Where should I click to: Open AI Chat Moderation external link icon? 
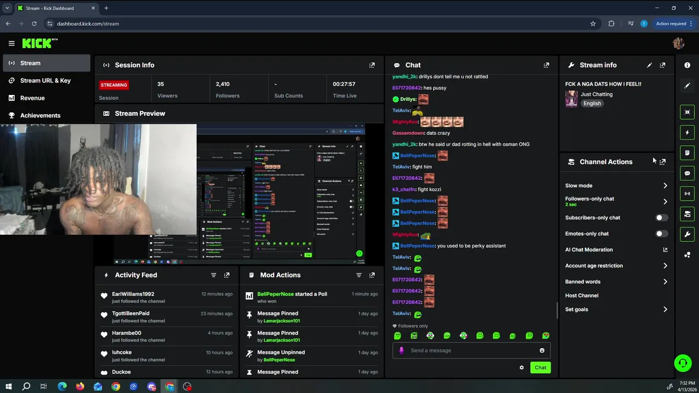point(665,249)
